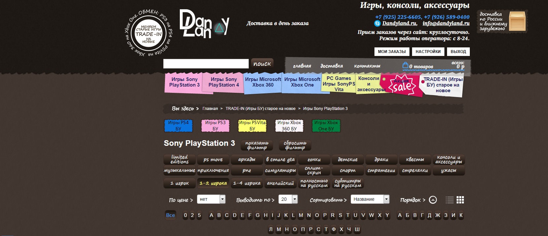Viewport: 548px width, 236px height.
Task: Toggle the 'ps move' genre filter
Action: [213, 160]
